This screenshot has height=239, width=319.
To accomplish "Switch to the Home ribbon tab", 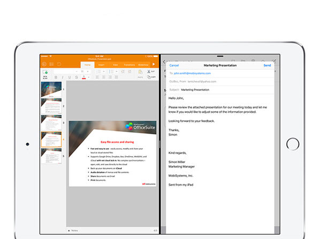I will click(x=87, y=65).
